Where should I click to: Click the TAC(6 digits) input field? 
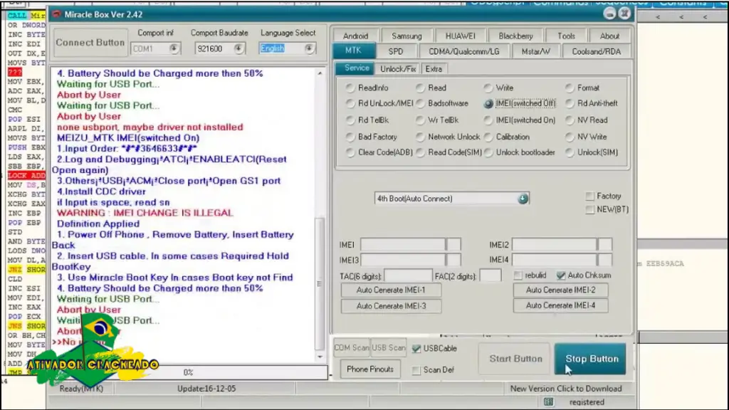pos(408,275)
